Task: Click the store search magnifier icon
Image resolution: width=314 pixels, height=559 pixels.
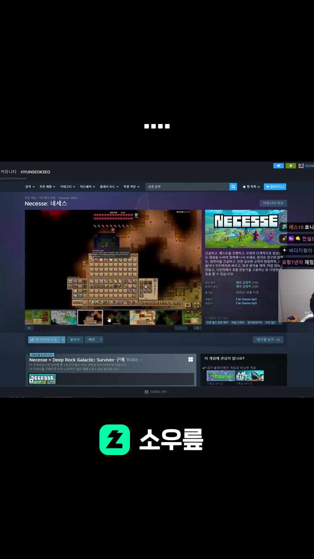Action: tap(233, 186)
